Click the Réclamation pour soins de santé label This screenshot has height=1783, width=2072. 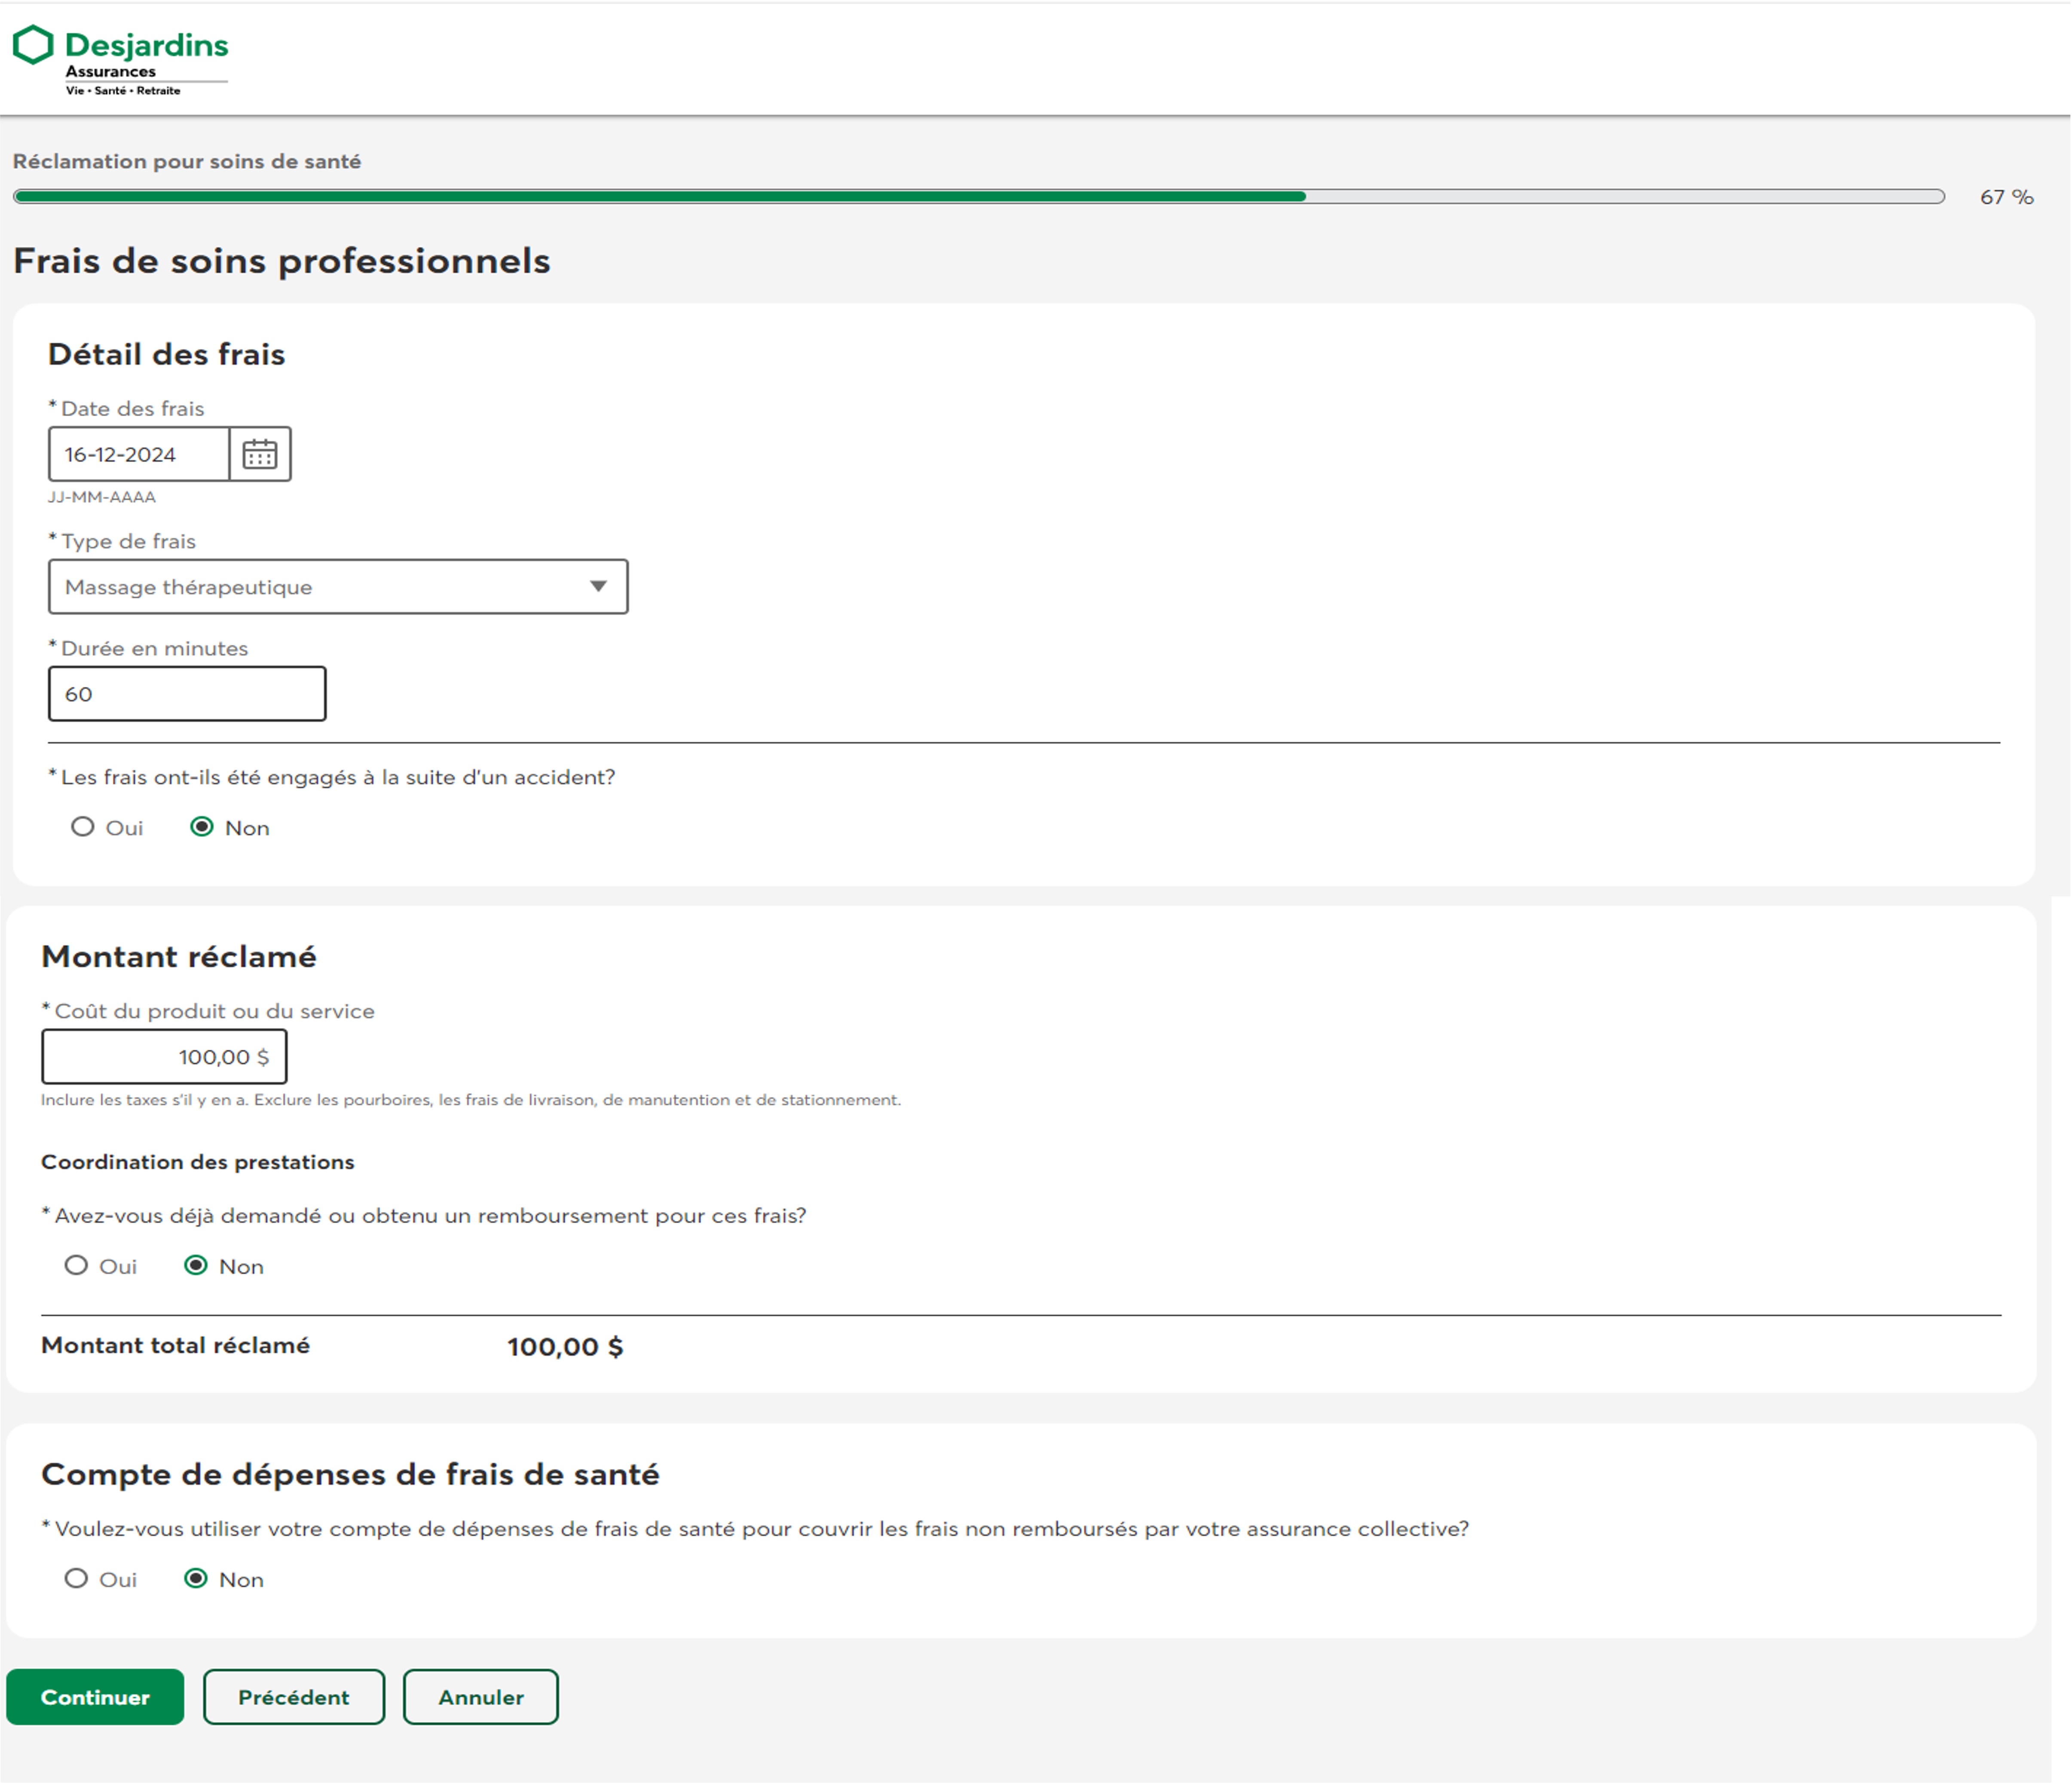(x=187, y=161)
